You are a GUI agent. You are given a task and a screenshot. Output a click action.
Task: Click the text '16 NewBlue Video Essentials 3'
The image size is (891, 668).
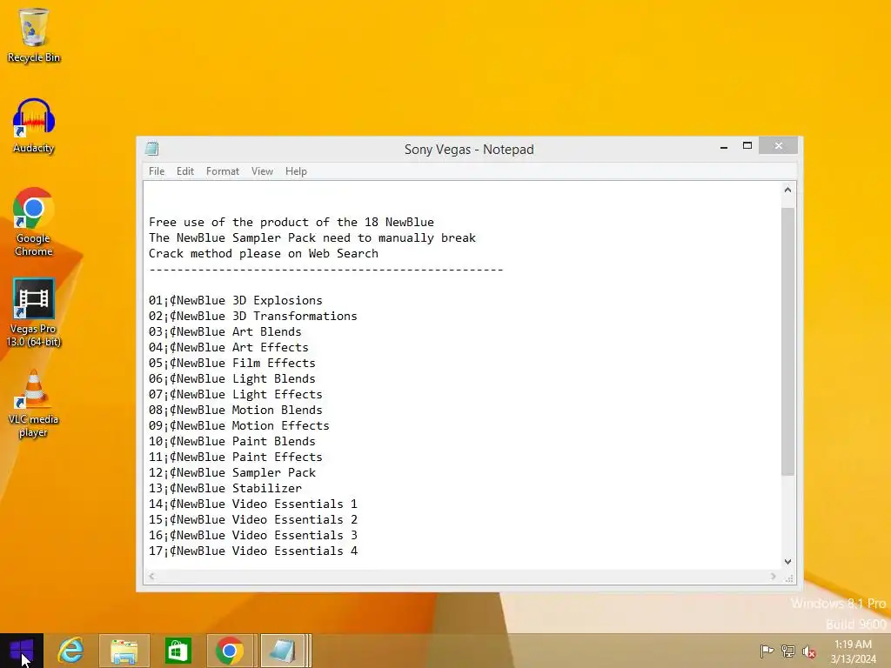pos(253,535)
